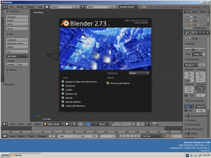Open the Release Log link

(71, 94)
